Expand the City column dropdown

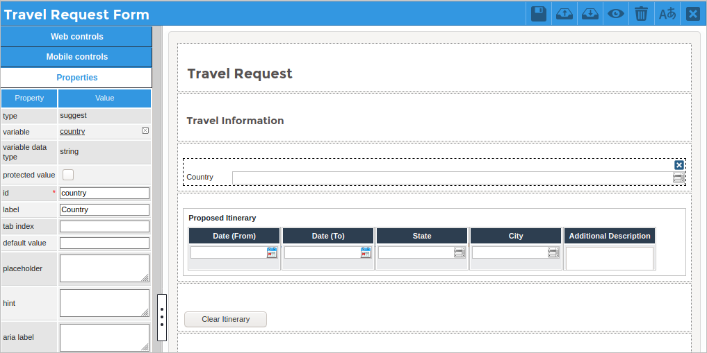[553, 252]
